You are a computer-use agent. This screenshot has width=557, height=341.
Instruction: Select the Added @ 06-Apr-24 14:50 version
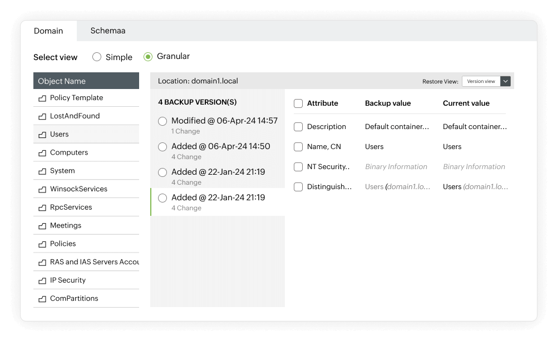162,146
